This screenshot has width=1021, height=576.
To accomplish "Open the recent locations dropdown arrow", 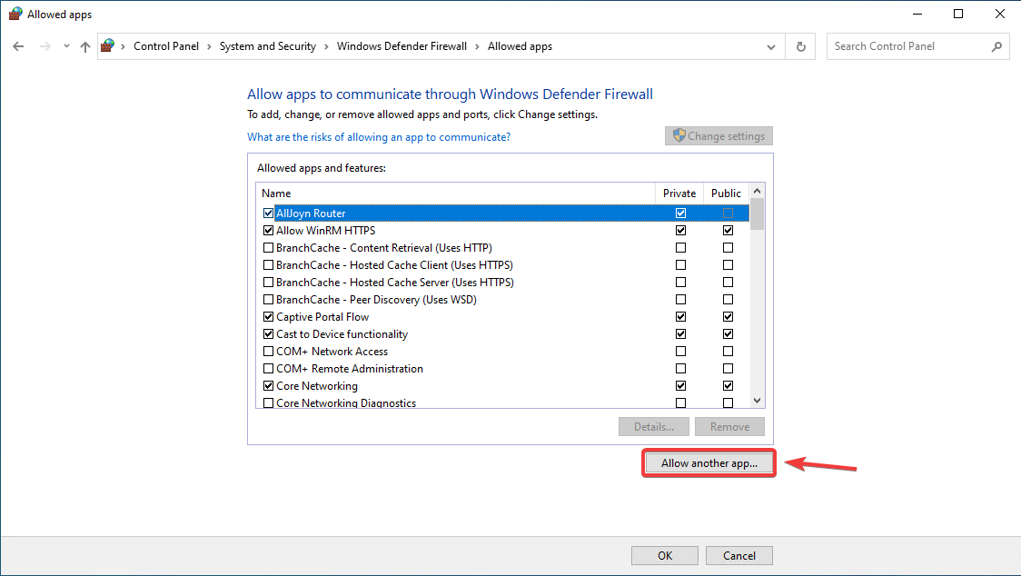I will tap(66, 46).
